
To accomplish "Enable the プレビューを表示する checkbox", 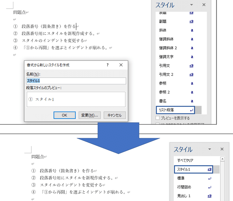I will [x=158, y=118].
